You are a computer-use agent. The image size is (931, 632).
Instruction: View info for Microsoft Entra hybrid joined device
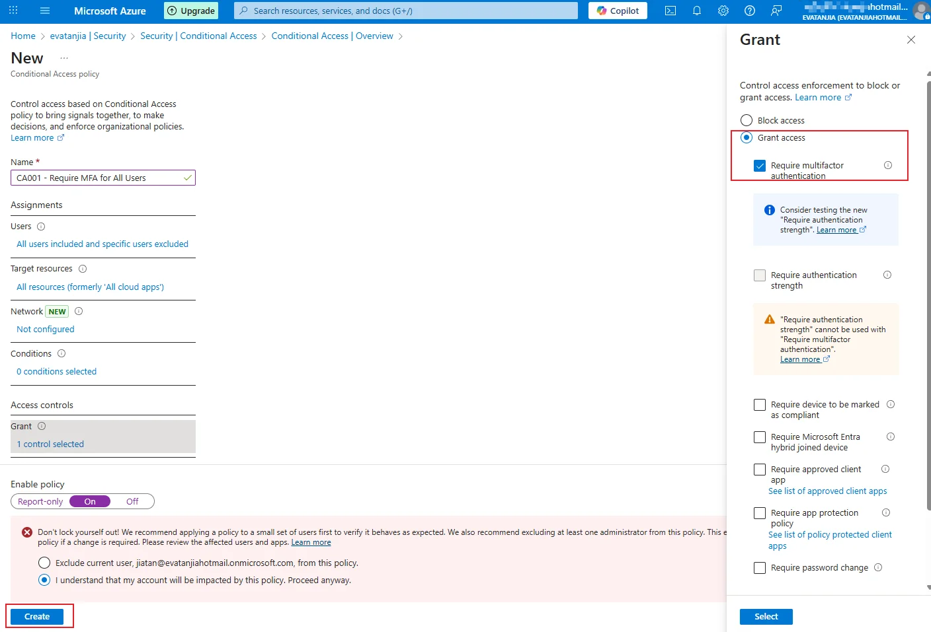point(891,437)
